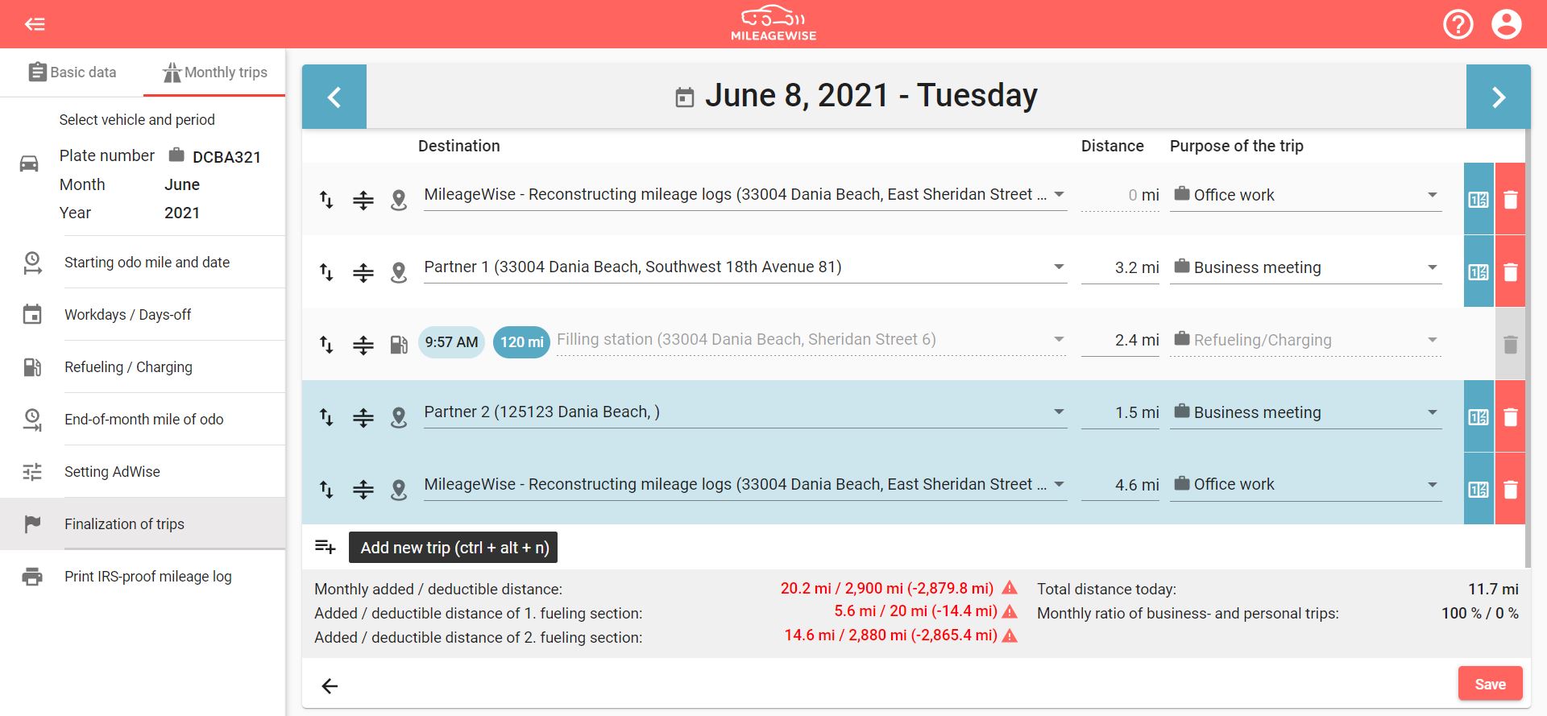Click Add new trip button
This screenshot has width=1547, height=716.
point(454,548)
